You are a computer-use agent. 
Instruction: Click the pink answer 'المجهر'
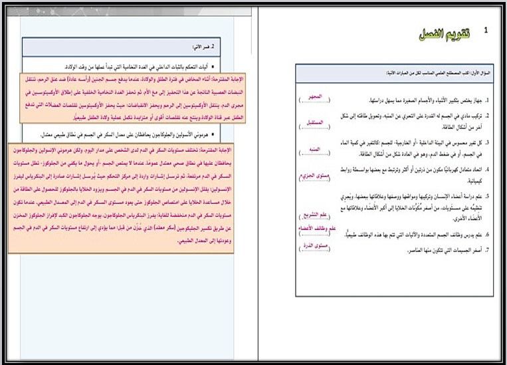coord(315,96)
